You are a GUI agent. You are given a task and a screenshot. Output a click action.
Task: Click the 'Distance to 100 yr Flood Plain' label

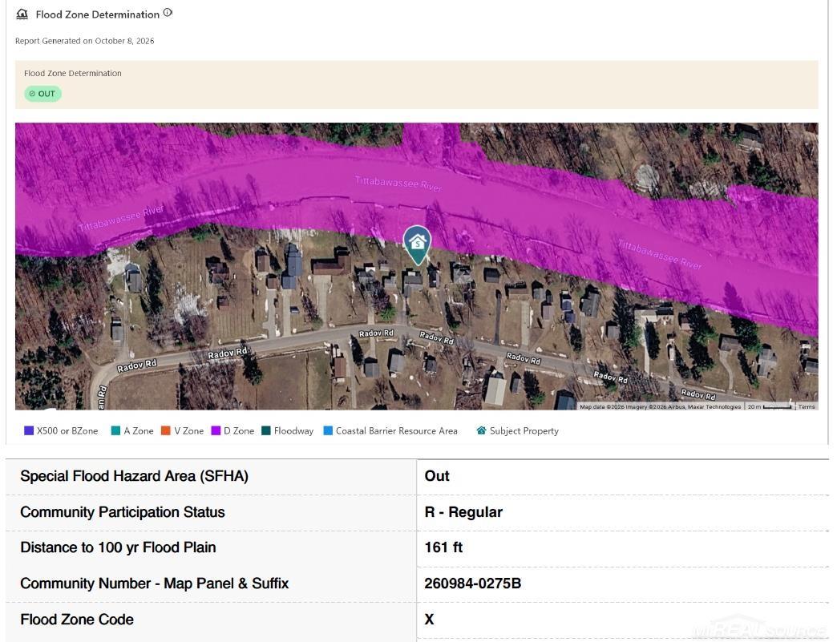(x=118, y=547)
